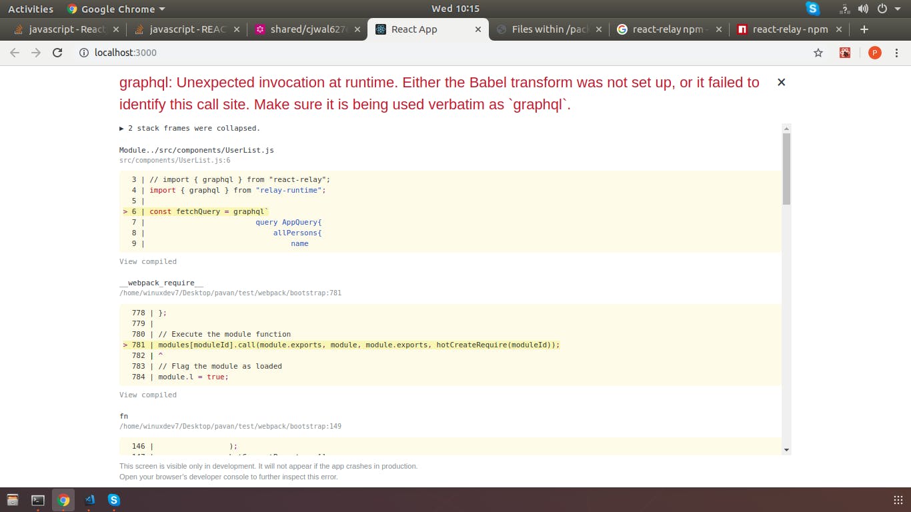Click the Module../src/components/UserList.js heading
Image resolution: width=911 pixels, height=512 pixels.
(x=197, y=150)
